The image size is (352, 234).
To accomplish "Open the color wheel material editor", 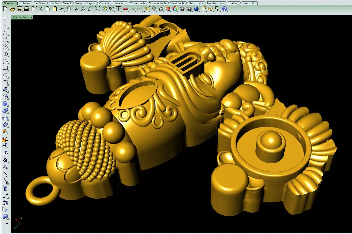I will (x=175, y=9).
